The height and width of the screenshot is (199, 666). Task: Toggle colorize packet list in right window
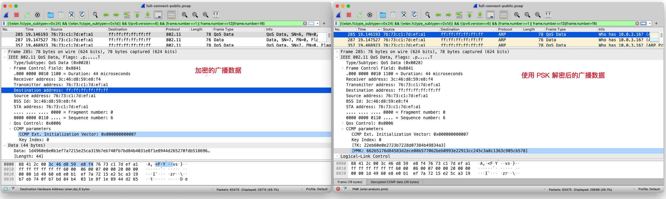[503, 15]
